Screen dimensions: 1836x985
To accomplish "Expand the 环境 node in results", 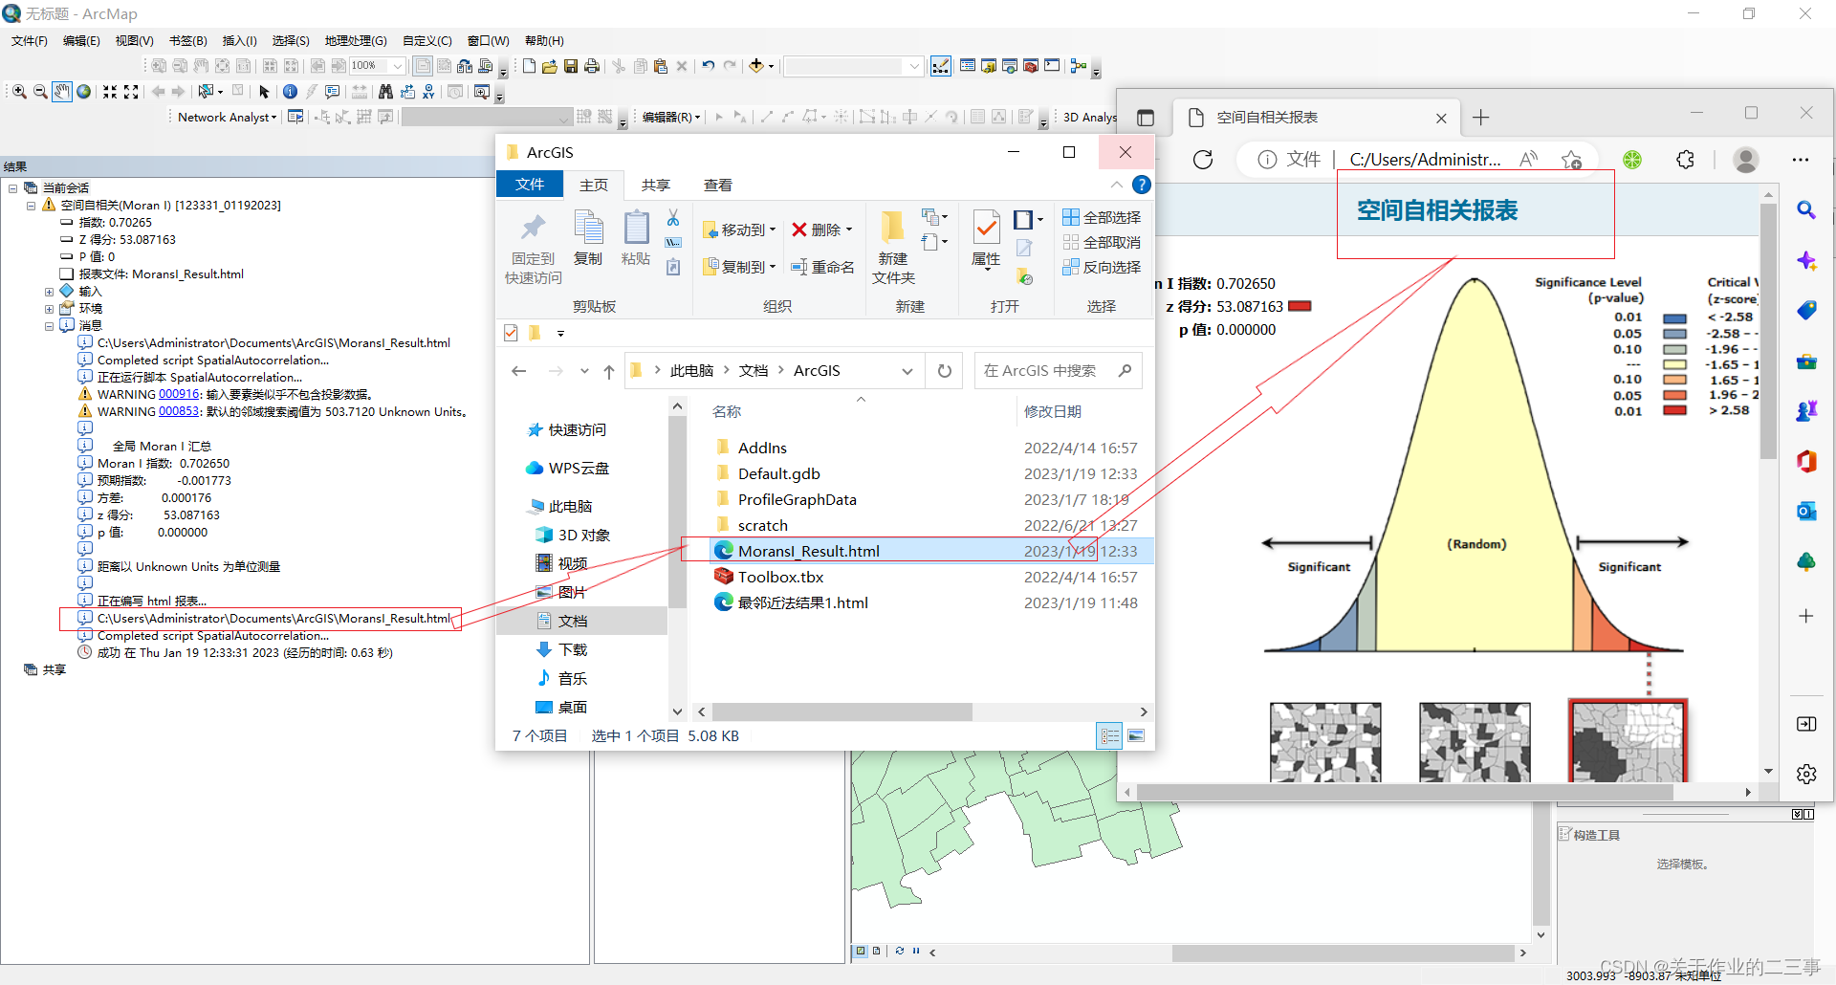I will click(49, 309).
